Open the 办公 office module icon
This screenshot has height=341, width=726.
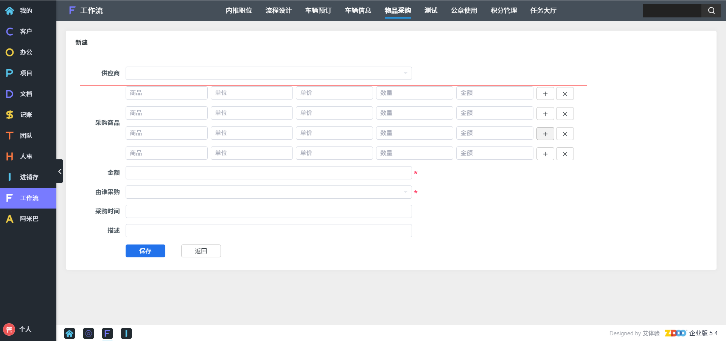click(10, 52)
